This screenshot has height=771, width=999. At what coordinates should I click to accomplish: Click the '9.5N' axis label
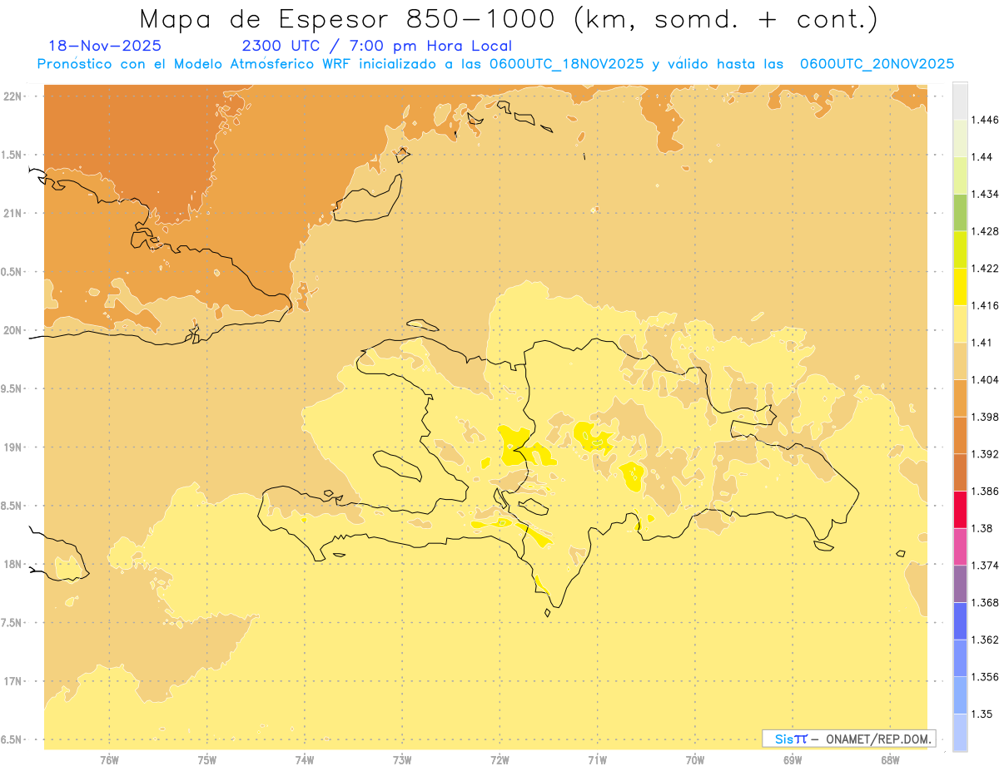point(12,388)
